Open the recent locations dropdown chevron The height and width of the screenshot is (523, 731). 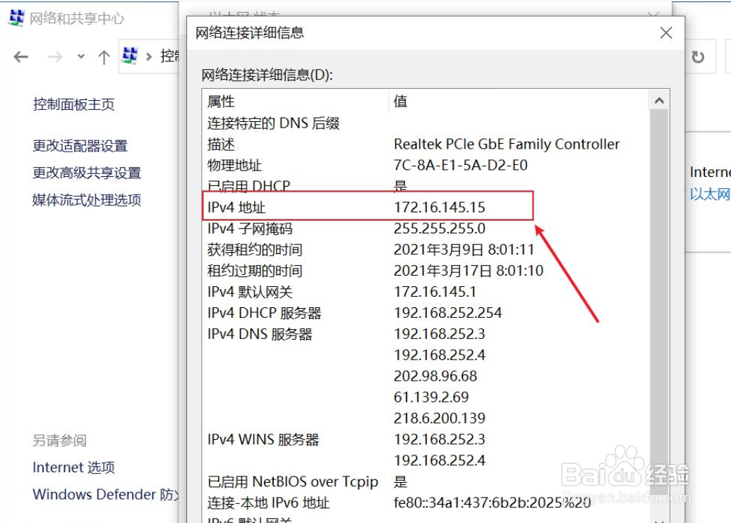[x=80, y=56]
